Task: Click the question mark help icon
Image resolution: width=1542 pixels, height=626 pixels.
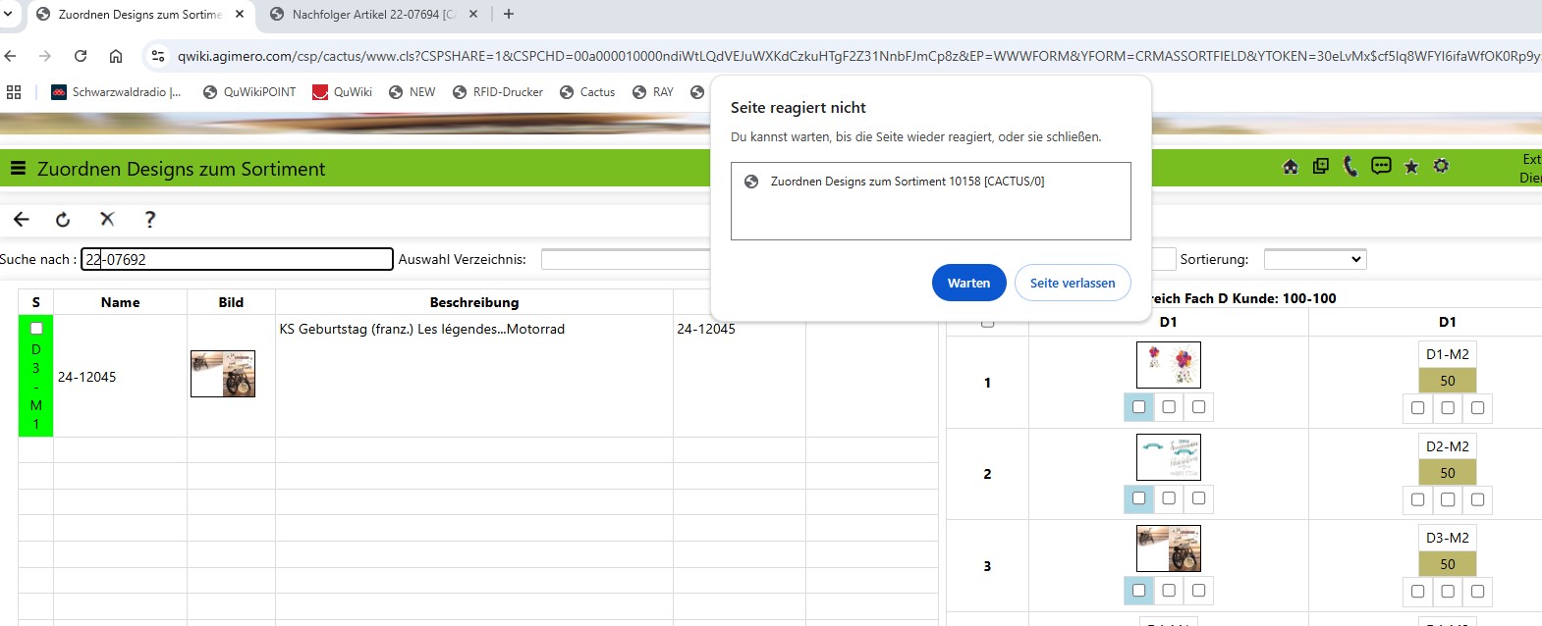Action: [149, 219]
